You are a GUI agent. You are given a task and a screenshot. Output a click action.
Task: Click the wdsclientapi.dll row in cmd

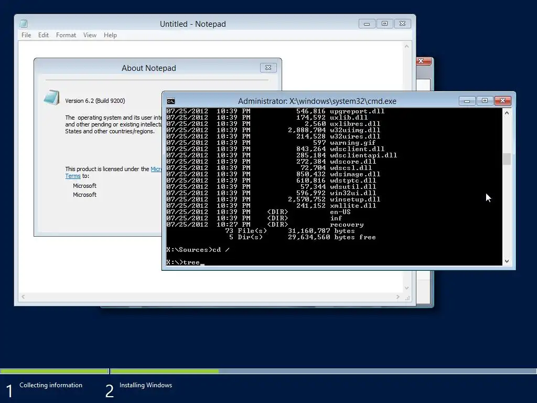point(282,155)
